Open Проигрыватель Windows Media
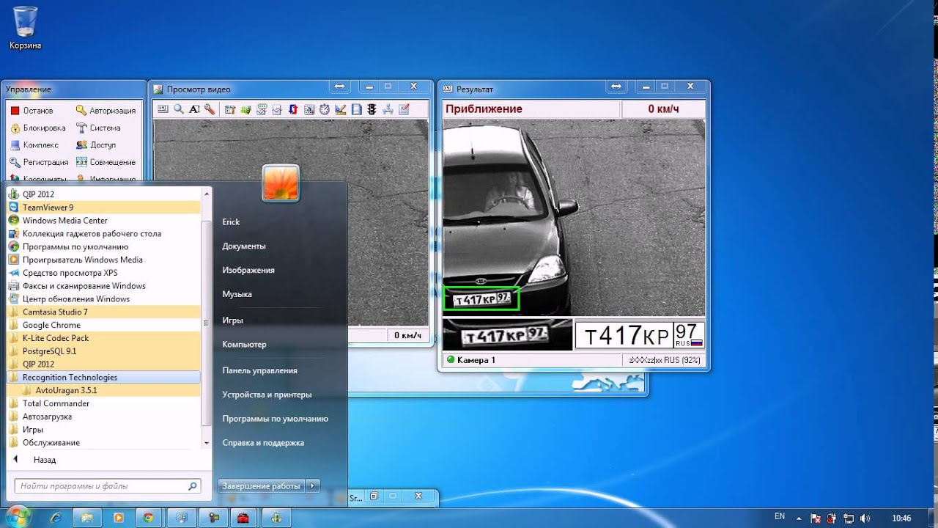 click(103, 260)
